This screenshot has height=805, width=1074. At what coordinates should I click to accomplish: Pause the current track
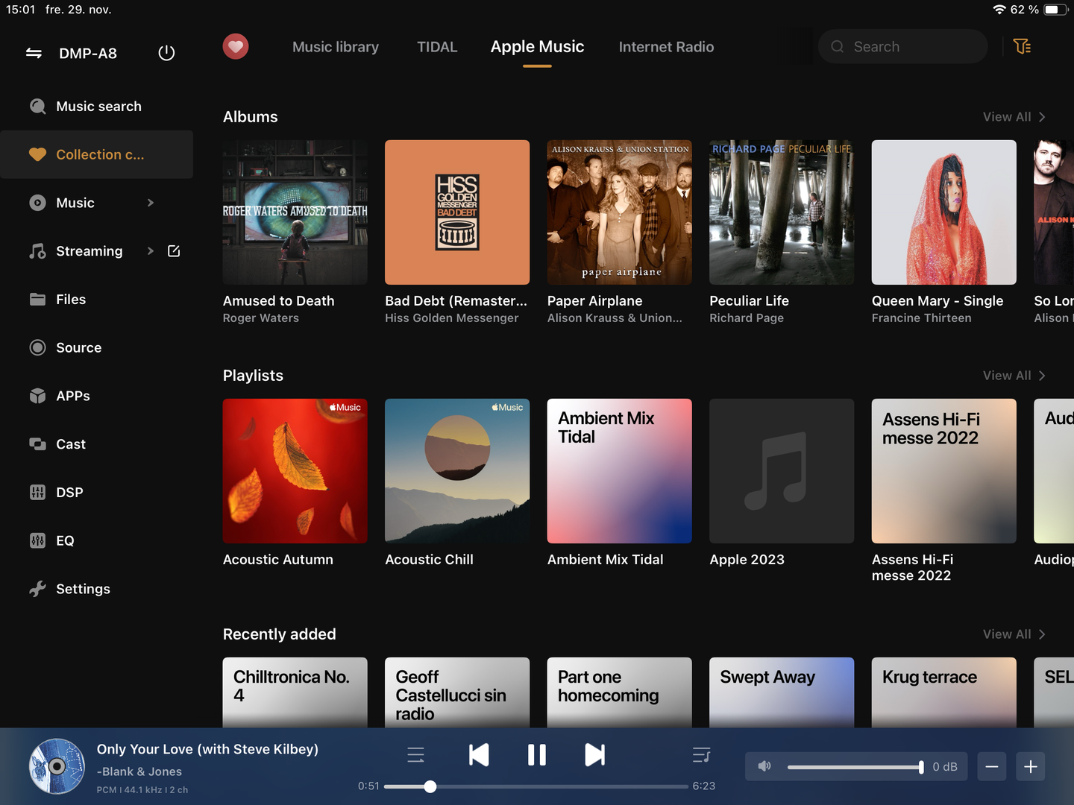click(537, 755)
